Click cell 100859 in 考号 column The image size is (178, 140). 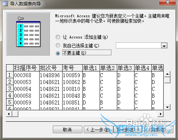coord(72,75)
